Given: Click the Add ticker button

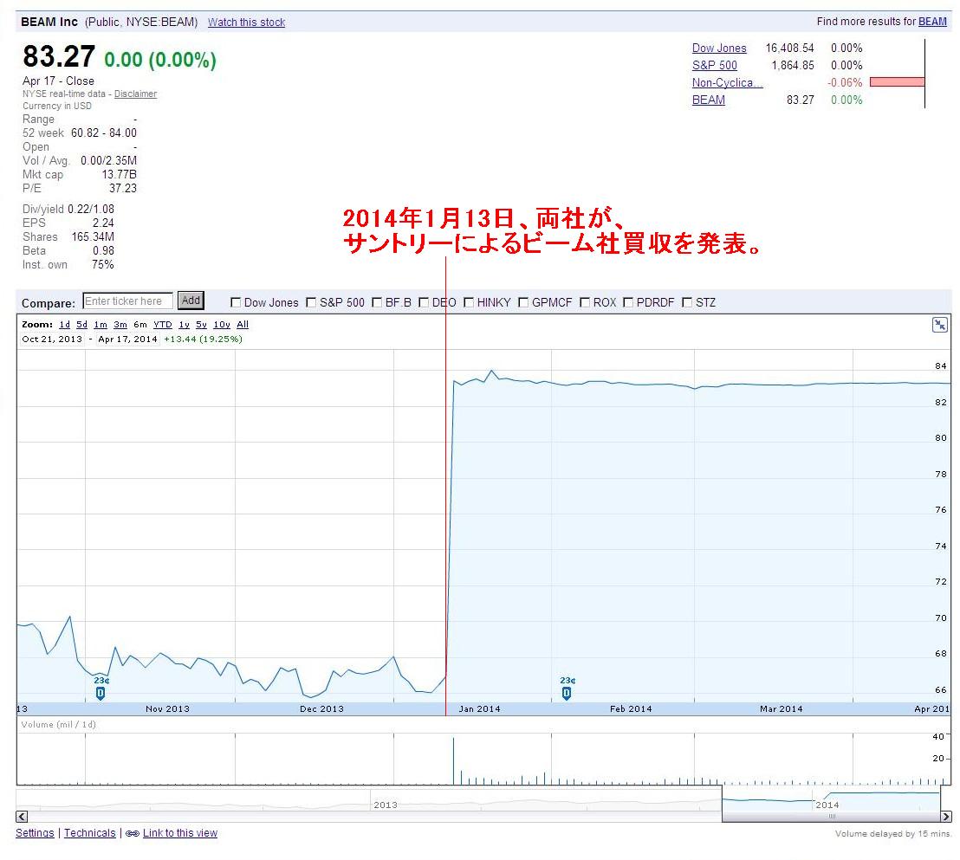Looking at the screenshot, I should click(x=191, y=301).
